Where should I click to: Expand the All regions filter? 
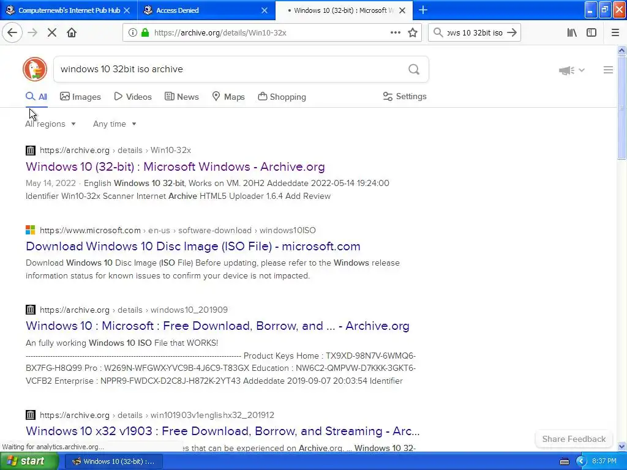(50, 124)
